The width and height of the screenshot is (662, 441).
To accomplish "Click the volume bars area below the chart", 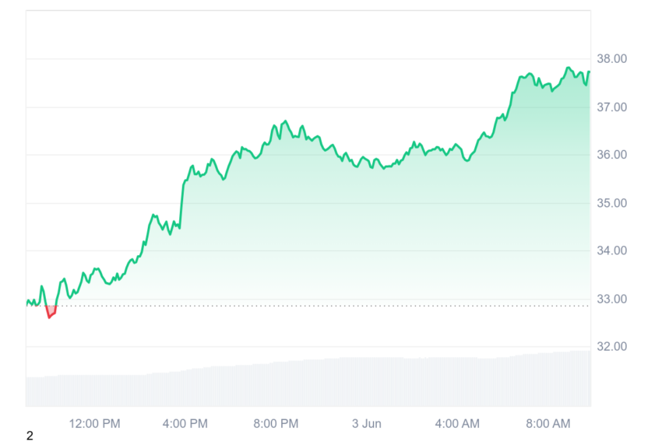I will (x=308, y=382).
